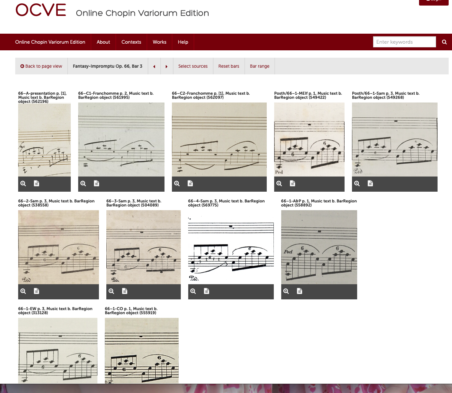The image size is (452, 393).
Task: Click the 66-1-EW p. 3 caption
Action: pos(55,311)
